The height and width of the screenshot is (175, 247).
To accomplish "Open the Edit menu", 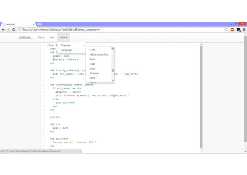I will tap(52, 38).
